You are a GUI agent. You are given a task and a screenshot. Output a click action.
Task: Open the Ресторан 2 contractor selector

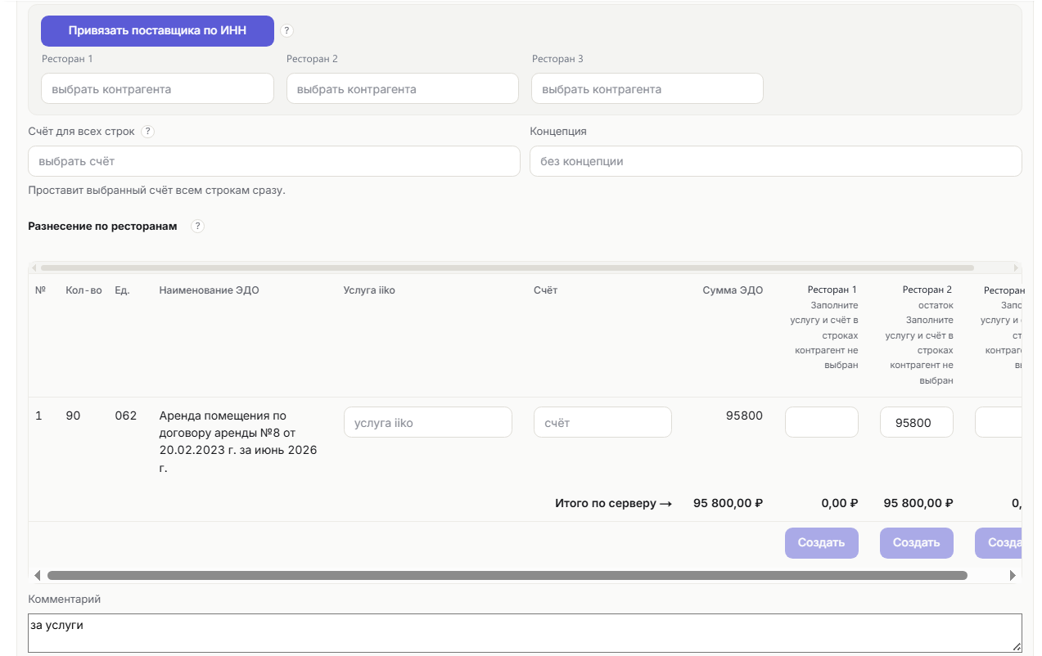(x=403, y=88)
